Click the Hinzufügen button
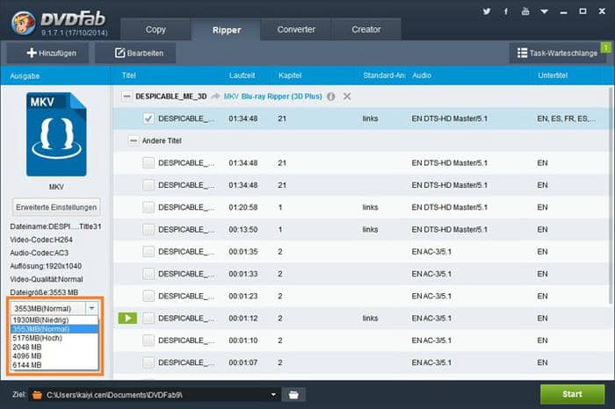 pos(47,53)
